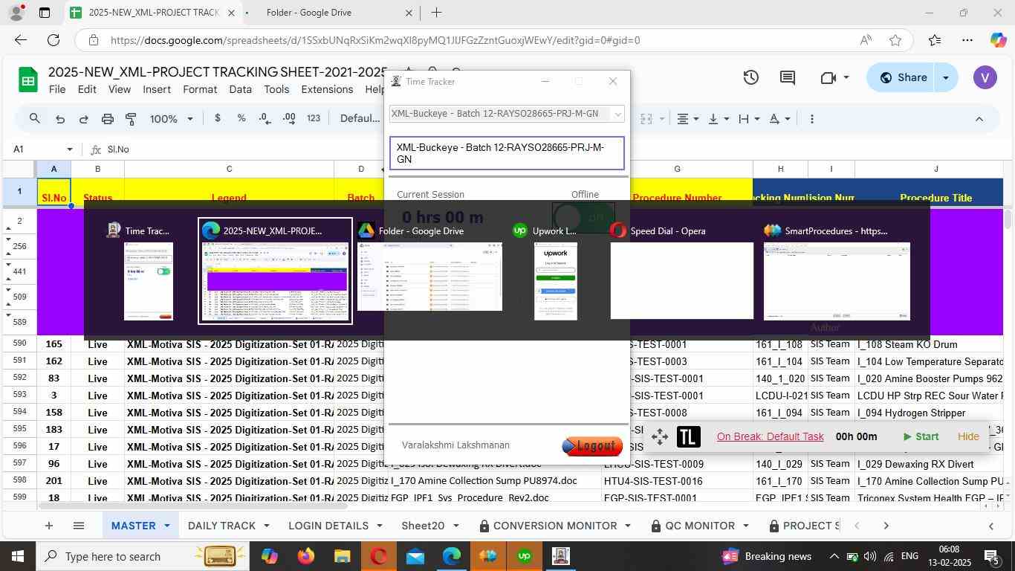Go back with browser back arrow
Viewport: 1015px width, 571px height.
pos(21,40)
